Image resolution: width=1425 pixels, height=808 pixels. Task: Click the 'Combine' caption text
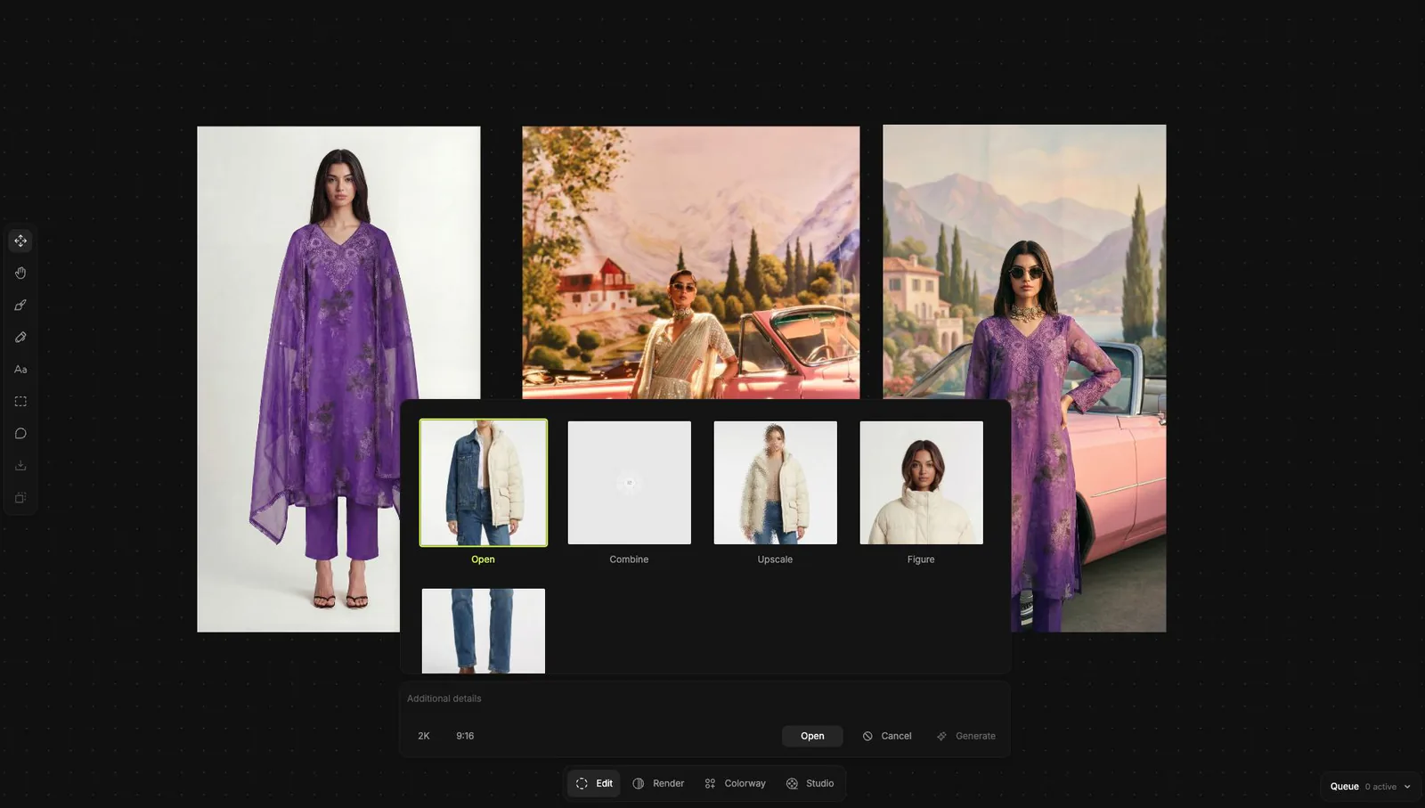coord(629,559)
